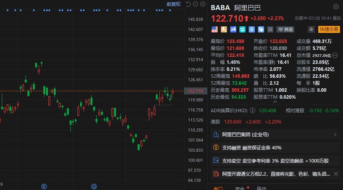Click the news document icon

[216, 174]
